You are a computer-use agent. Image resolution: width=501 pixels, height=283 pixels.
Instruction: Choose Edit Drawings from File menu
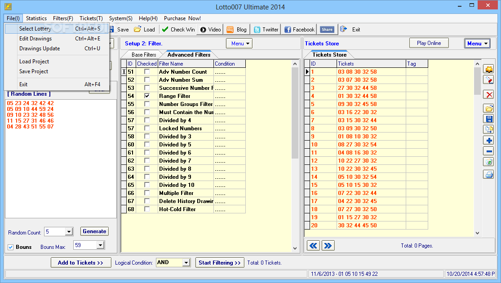[x=57, y=39]
